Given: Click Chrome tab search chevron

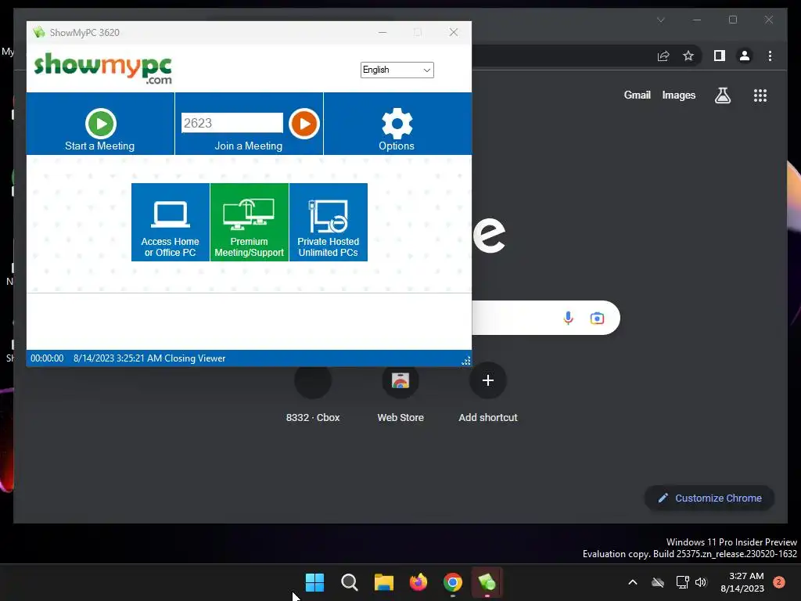Looking at the screenshot, I should 660,20.
